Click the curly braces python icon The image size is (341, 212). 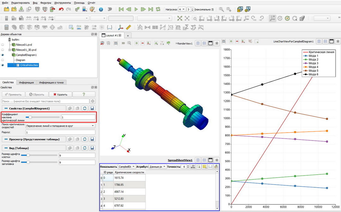[110, 27]
